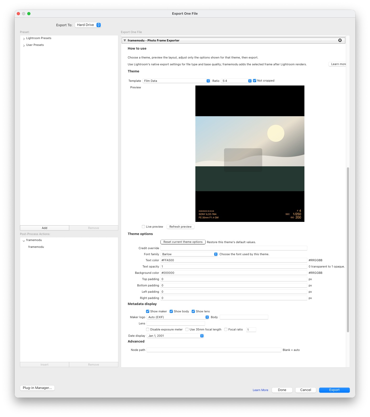Image resolution: width=370 pixels, height=417 pixels.
Task: Enable the Focal ratio checkbox
Action: click(226, 329)
